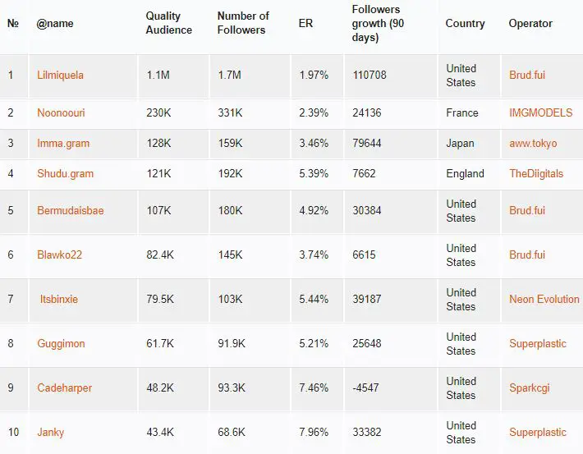Click the ER column header
The image size is (583, 454).
coord(305,24)
